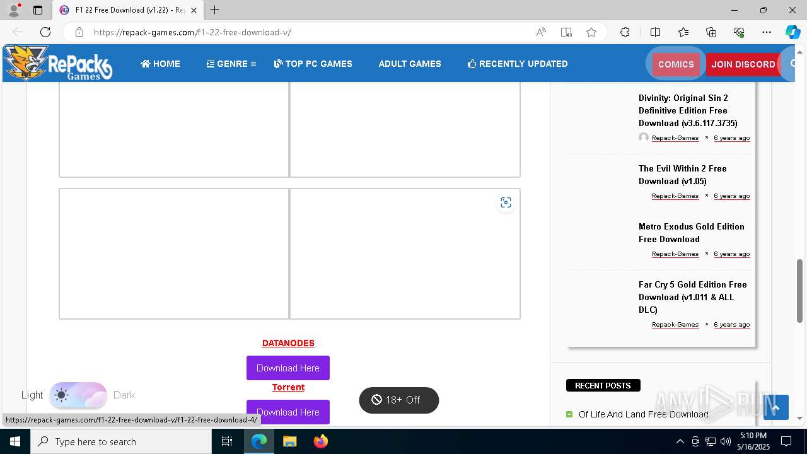Open Windows Start menu

(x=15, y=441)
